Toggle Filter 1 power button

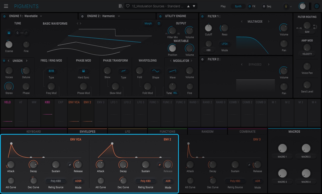point(203,16)
